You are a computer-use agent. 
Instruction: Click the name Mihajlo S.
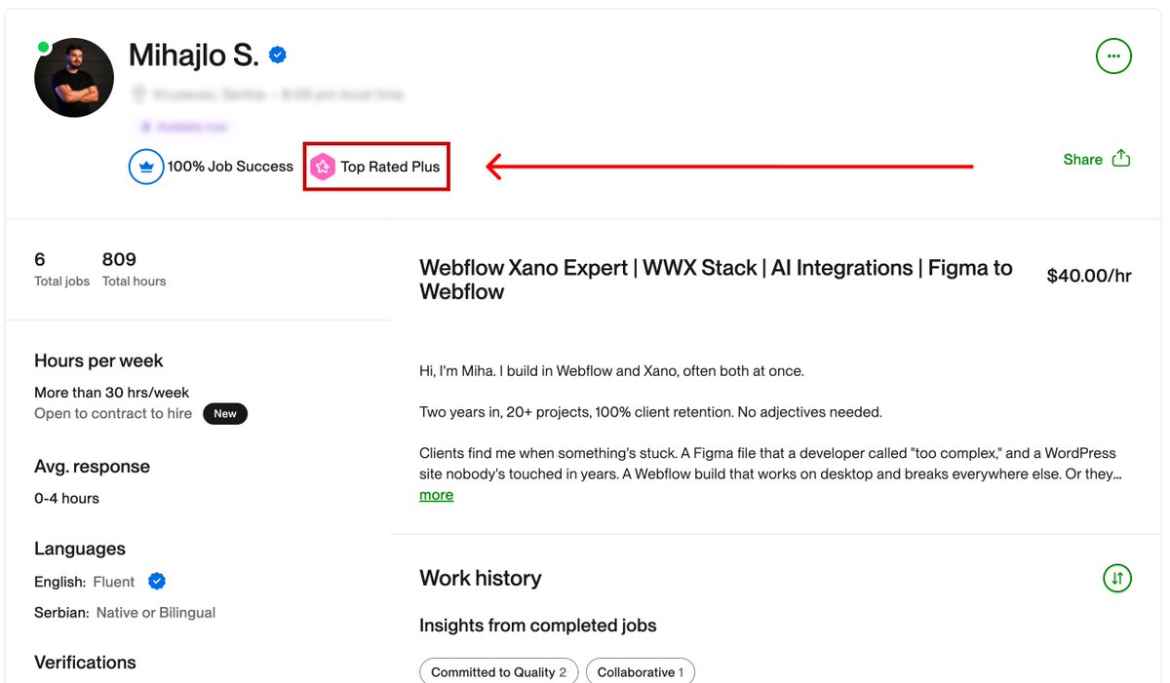point(194,56)
